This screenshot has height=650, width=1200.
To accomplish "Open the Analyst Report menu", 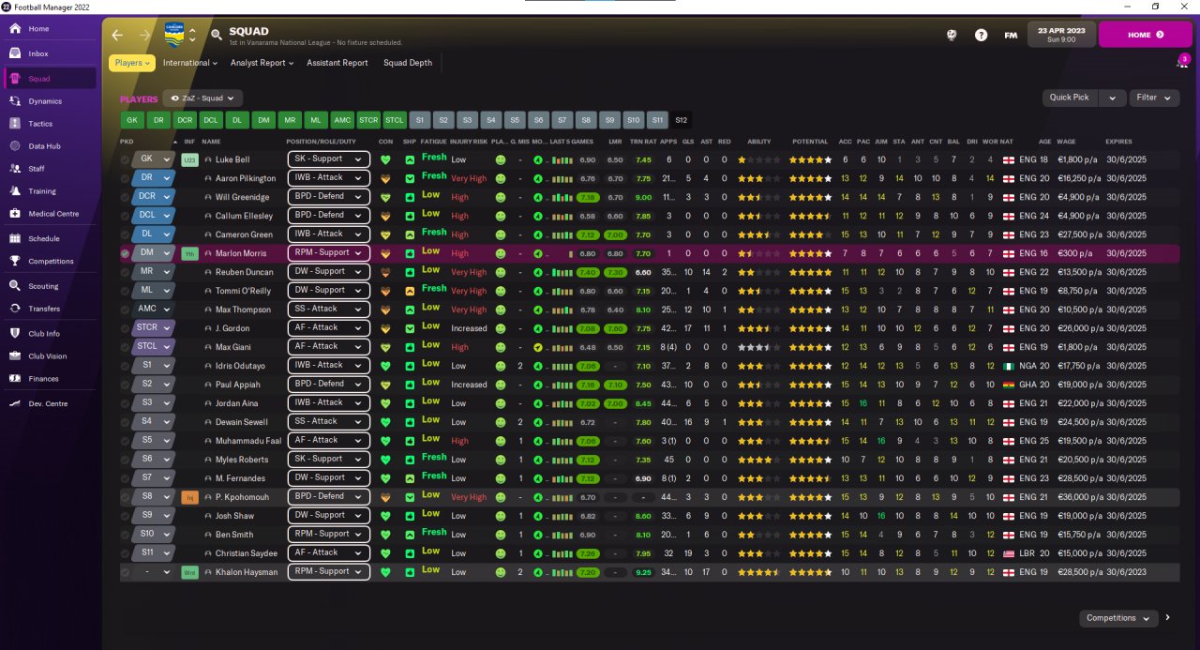I will (x=262, y=63).
